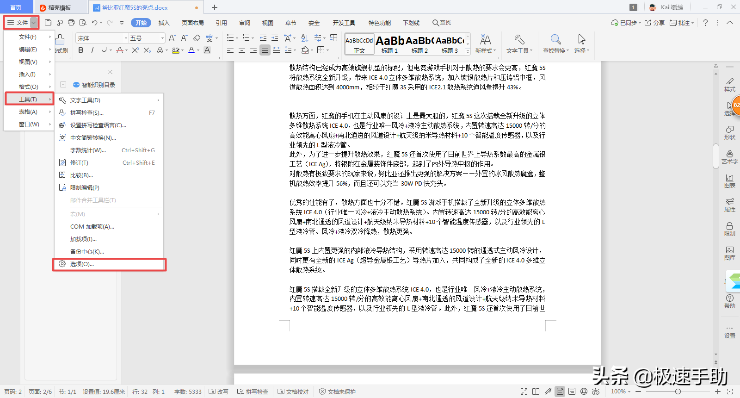
Task: Open Word Art in right sidebar
Action: [x=729, y=157]
